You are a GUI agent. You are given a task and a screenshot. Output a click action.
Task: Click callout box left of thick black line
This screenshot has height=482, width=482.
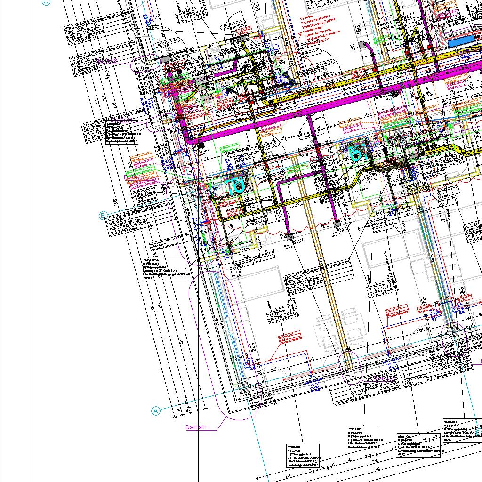tap(163, 269)
